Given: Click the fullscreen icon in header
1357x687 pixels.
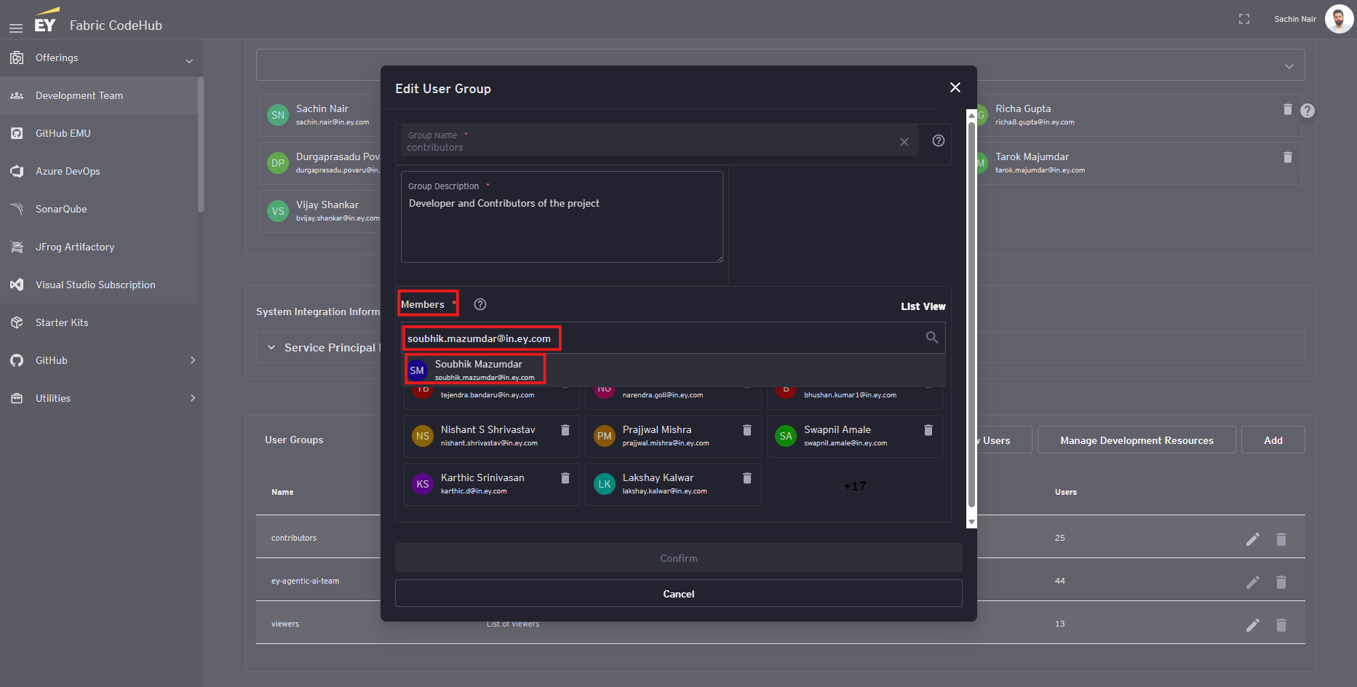Looking at the screenshot, I should (1243, 20).
